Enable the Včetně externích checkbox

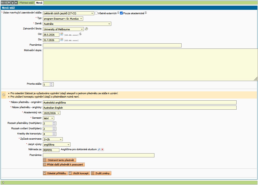[96, 13]
